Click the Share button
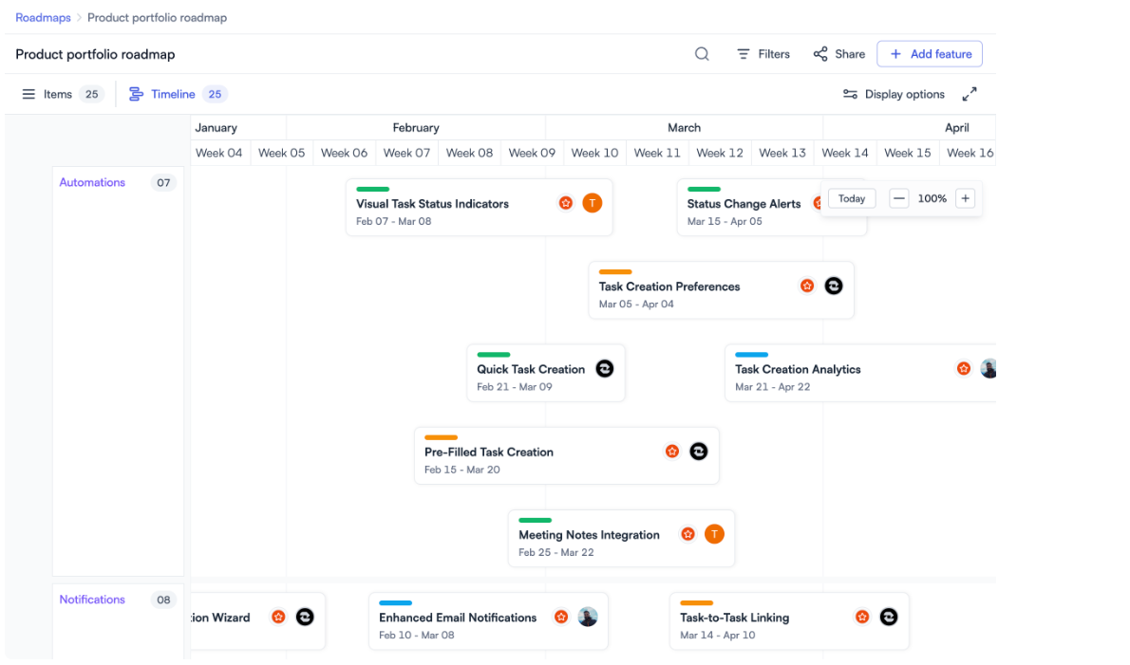The height and width of the screenshot is (665, 1130). coord(838,54)
